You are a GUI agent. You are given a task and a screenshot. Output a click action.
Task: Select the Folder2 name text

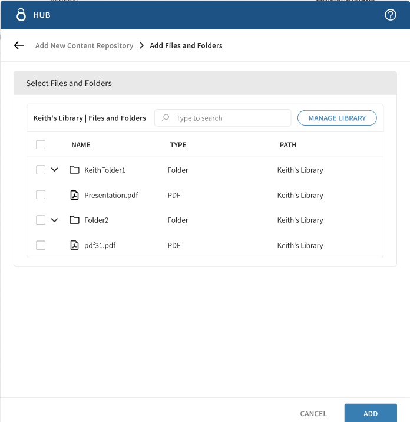click(96, 220)
